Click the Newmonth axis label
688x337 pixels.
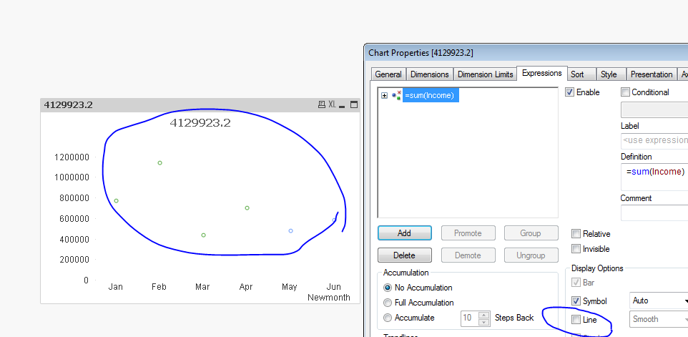(x=329, y=298)
